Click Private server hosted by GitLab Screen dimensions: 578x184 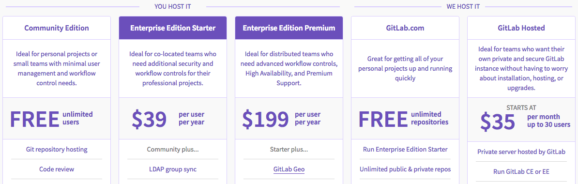coord(521,152)
